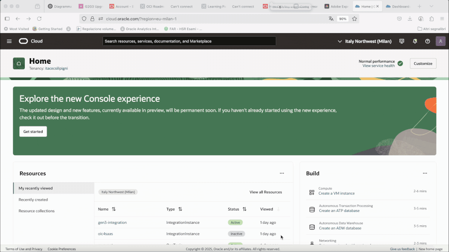The height and width of the screenshot is (252, 449).
Task: Click the site padlock icon
Action: click(92, 19)
